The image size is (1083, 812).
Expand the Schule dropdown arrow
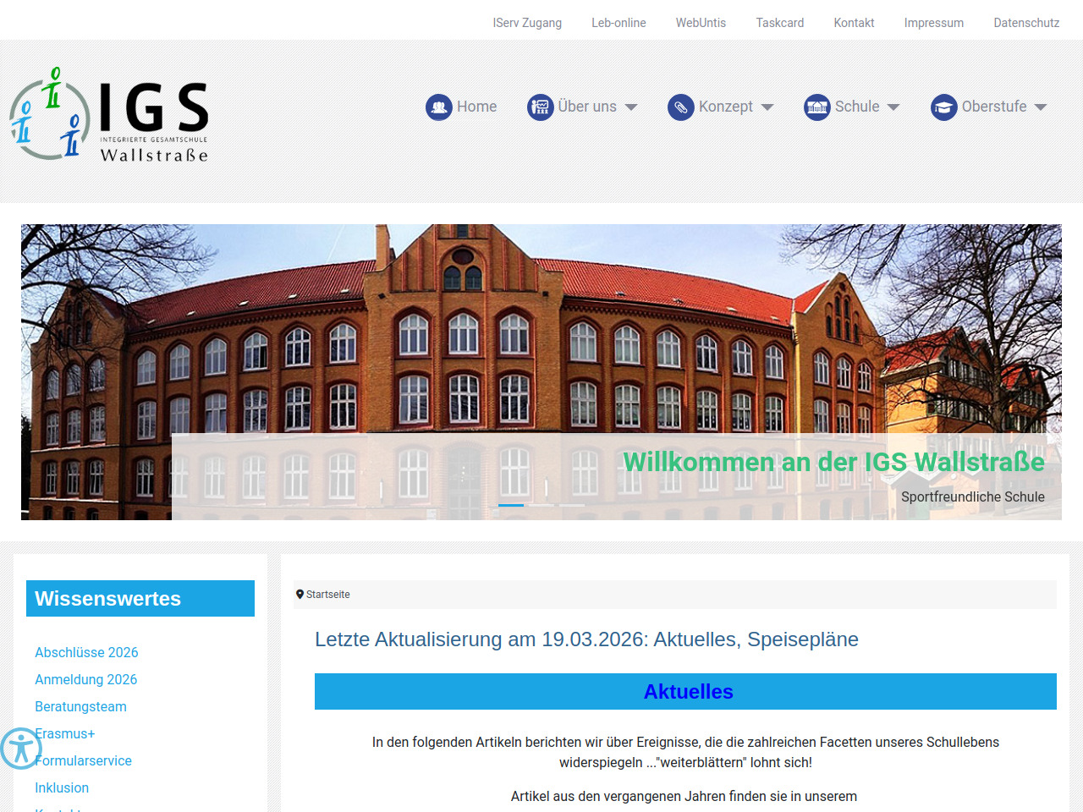(x=893, y=107)
